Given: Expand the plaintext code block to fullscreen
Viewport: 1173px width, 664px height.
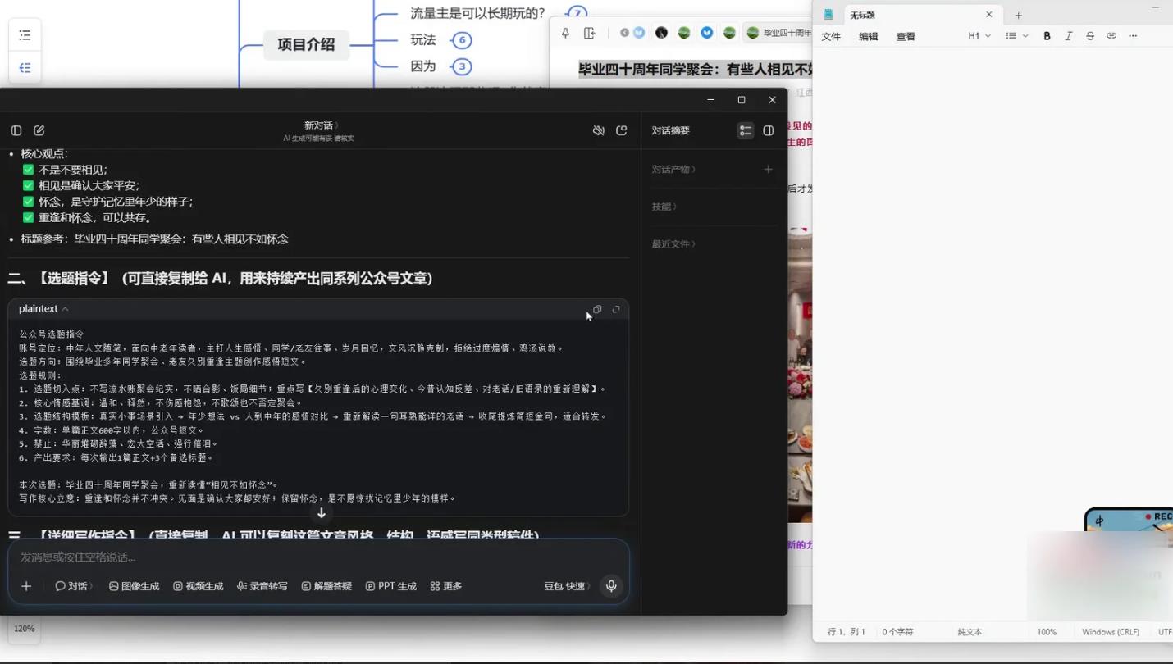Looking at the screenshot, I should (x=616, y=309).
